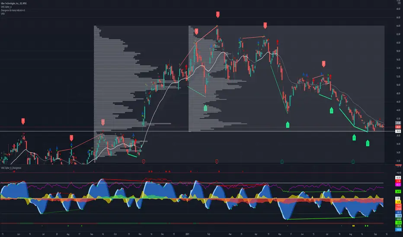
Task: Click the Feb label on the time axis
Action: [x=208, y=234]
